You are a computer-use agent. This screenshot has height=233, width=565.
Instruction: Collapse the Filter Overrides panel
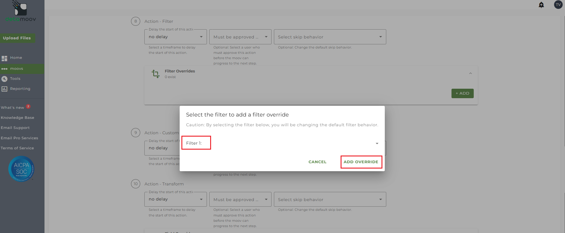470,73
